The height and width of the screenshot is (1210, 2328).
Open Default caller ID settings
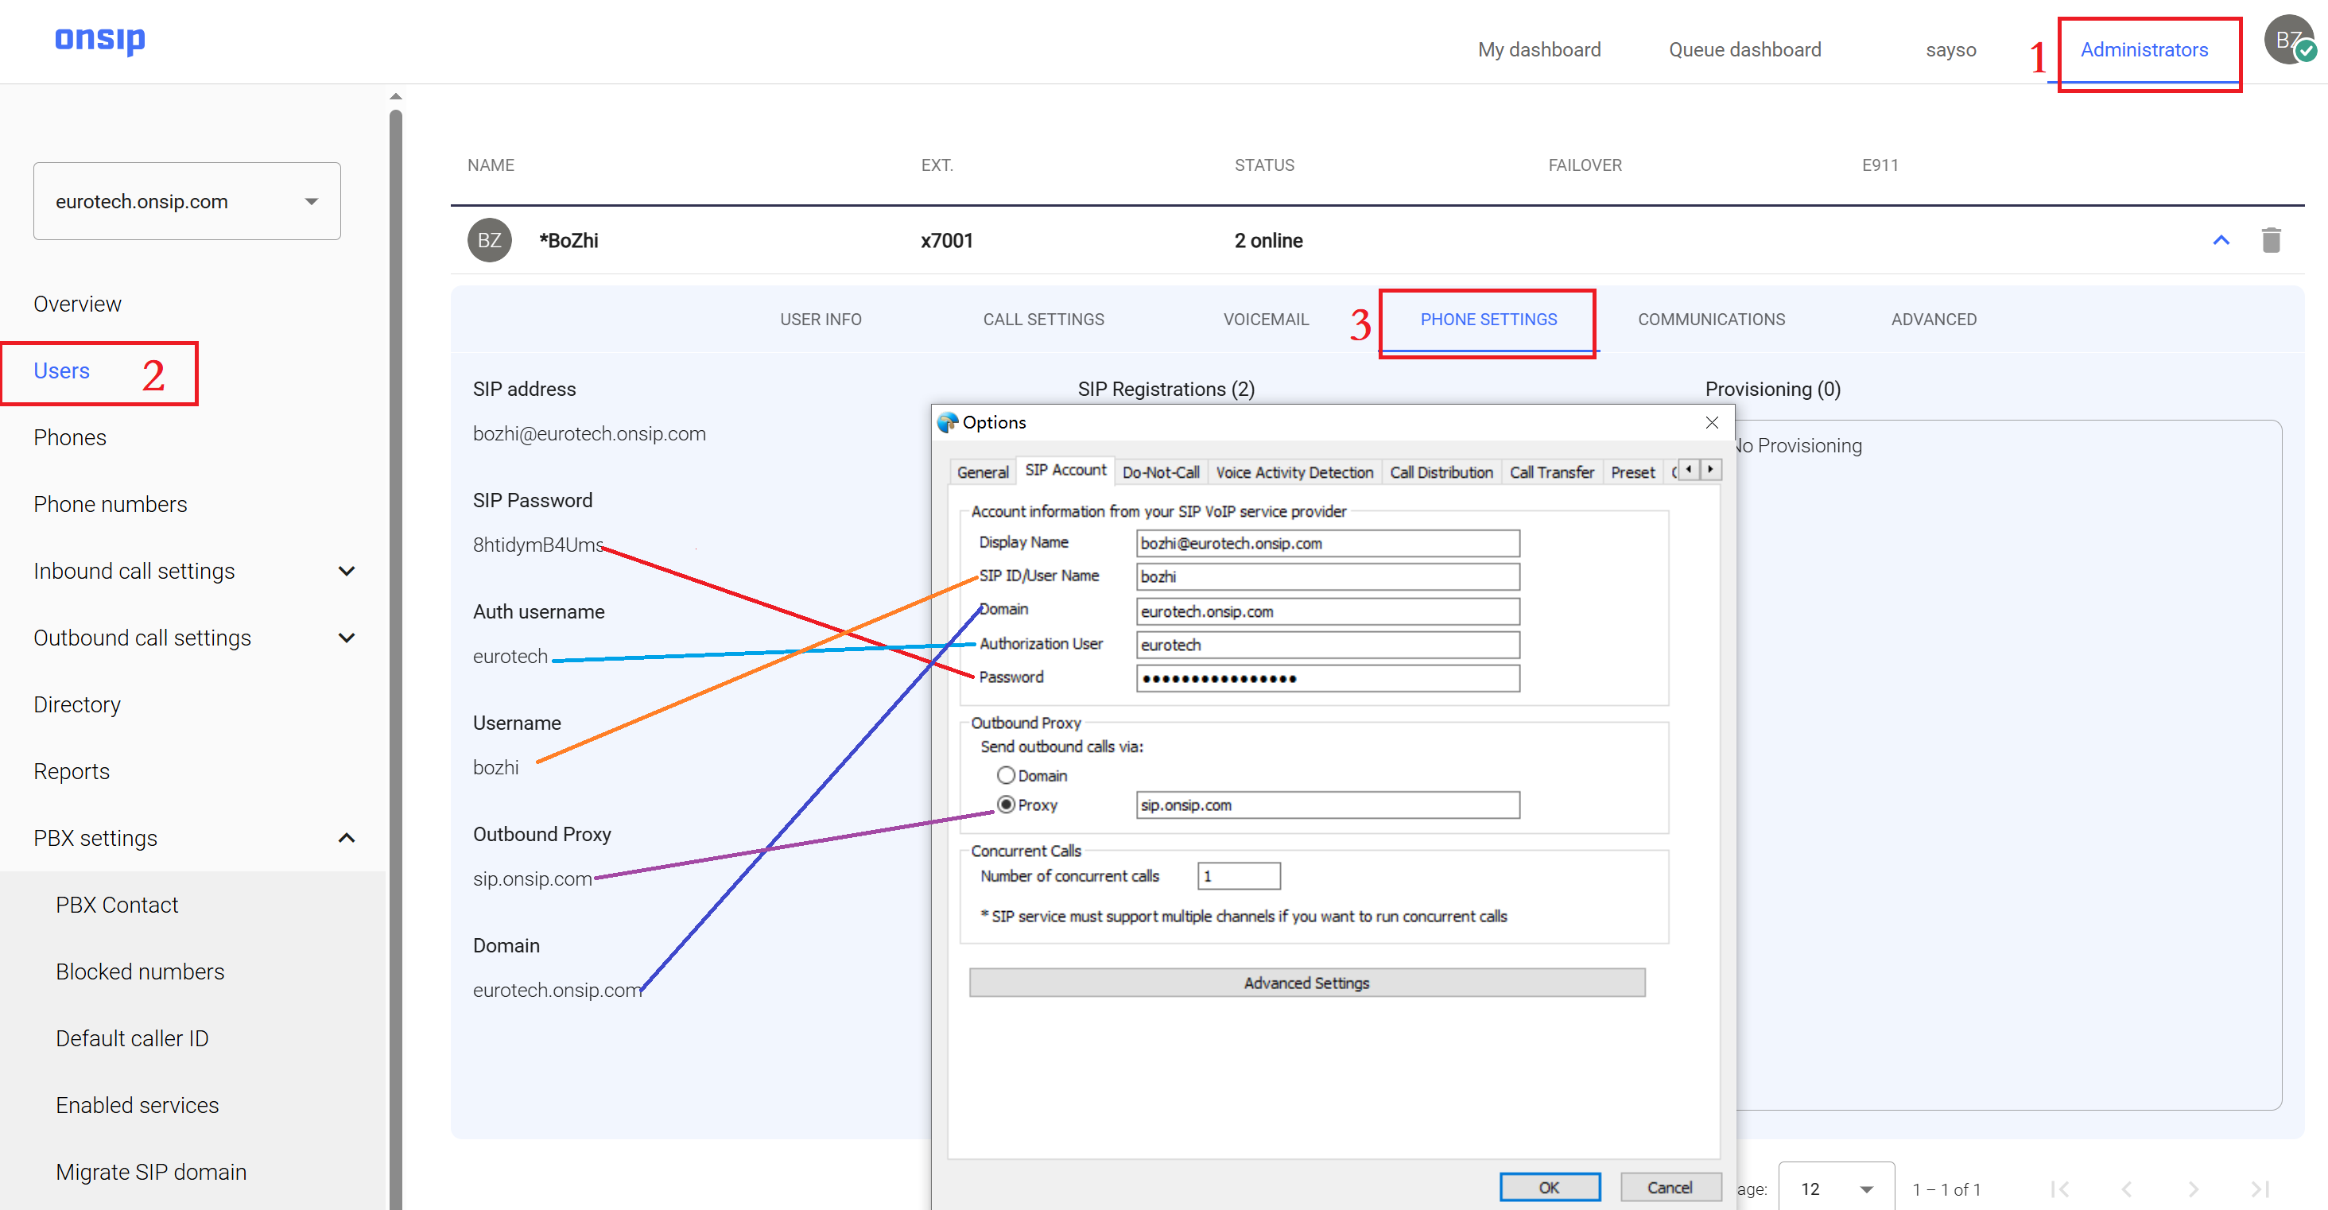pyautogui.click(x=132, y=1038)
